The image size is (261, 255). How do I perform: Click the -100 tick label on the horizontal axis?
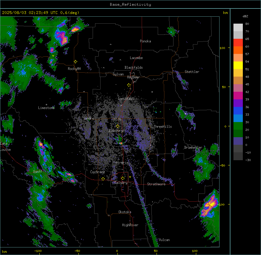tap(38, 251)
